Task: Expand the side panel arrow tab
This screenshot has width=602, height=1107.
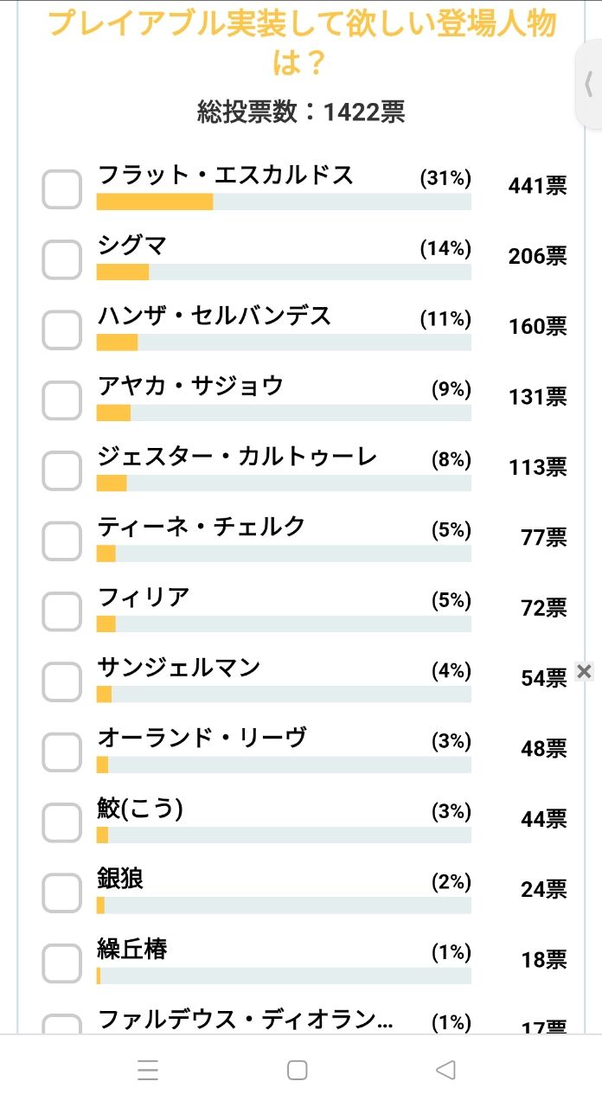Action: [589, 84]
